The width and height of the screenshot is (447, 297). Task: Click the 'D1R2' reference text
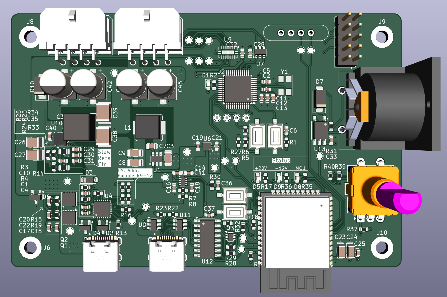tap(210, 75)
